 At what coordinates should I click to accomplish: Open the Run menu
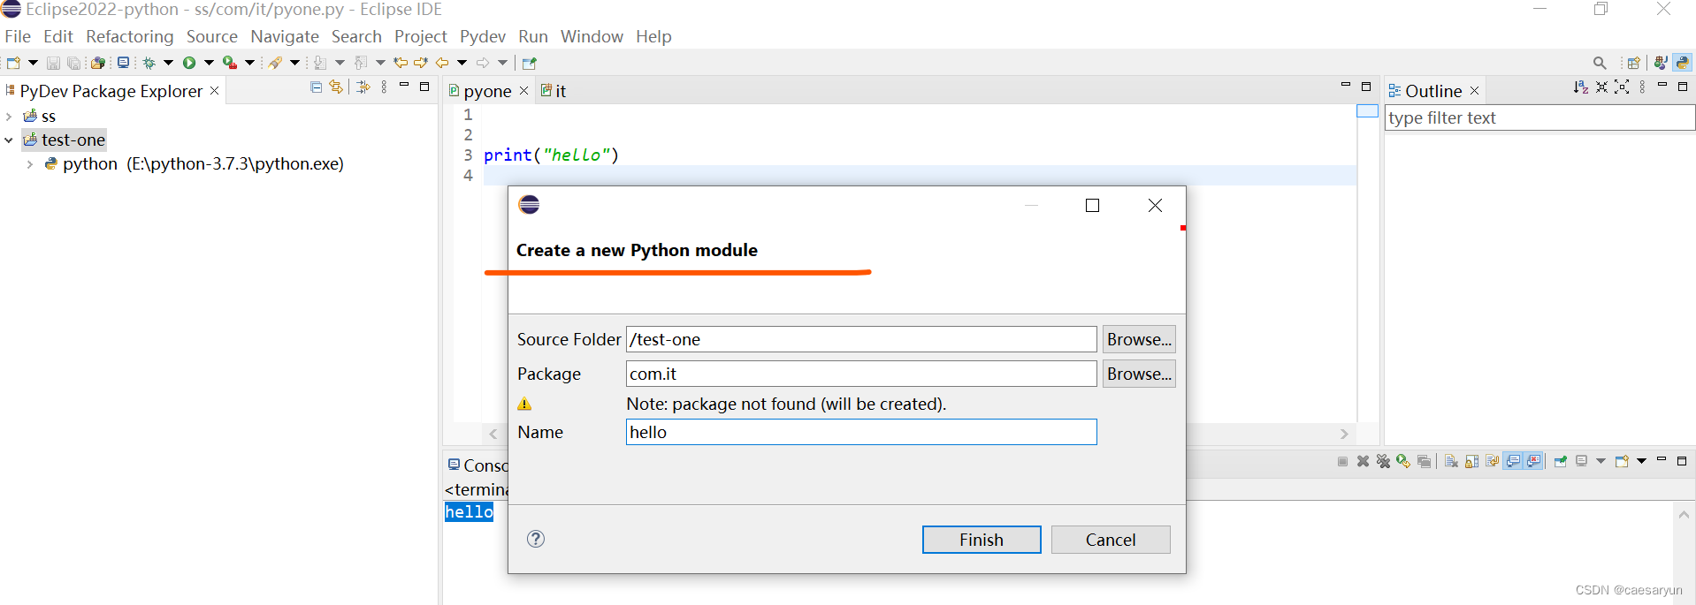[x=533, y=36]
